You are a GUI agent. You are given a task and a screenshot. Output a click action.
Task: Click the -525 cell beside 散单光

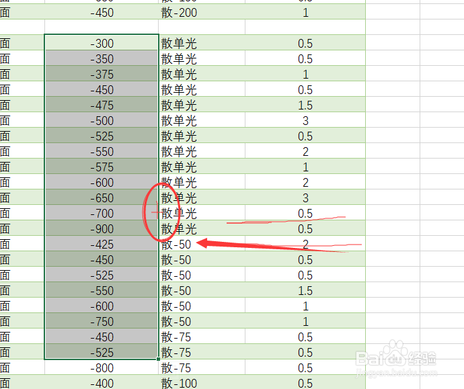pyautogui.click(x=102, y=136)
